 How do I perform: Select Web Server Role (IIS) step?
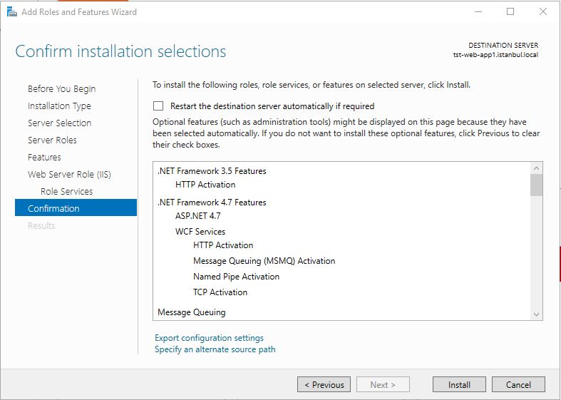[69, 175]
